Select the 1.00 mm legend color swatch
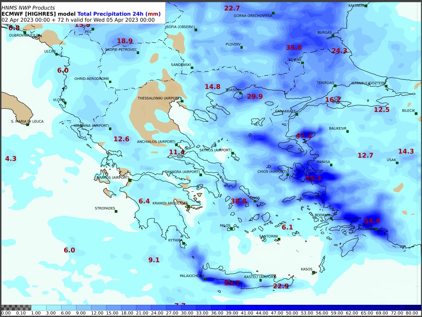This screenshot has height=317, width=422. [38, 307]
